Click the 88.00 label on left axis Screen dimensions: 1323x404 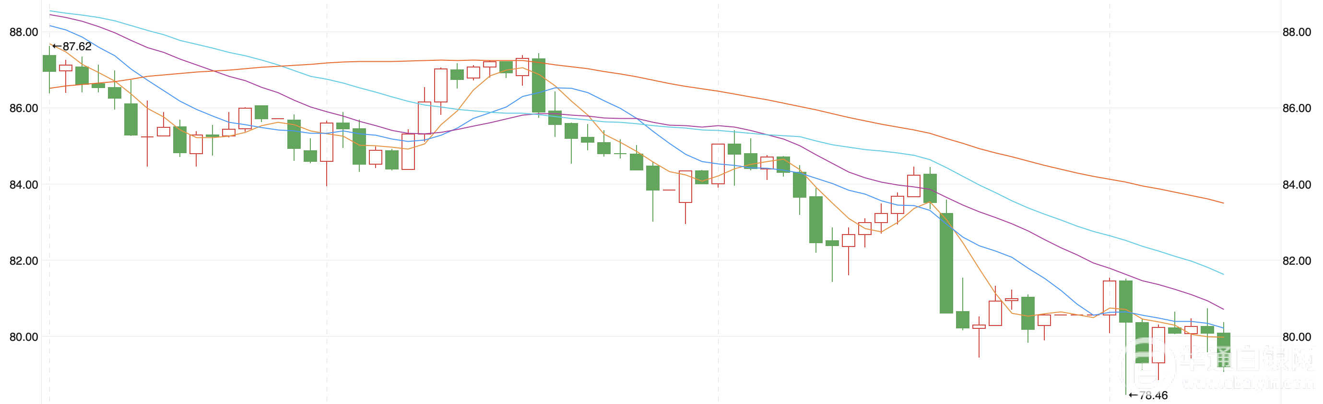[x=24, y=32]
